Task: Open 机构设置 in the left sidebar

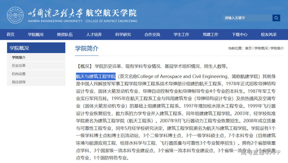Action: point(36,74)
